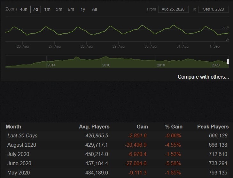233x178 pixels.
Task: Select the June 2020 row label
Action: 19,163
